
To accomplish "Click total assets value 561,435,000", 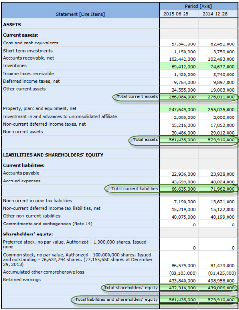I will pos(182,140).
